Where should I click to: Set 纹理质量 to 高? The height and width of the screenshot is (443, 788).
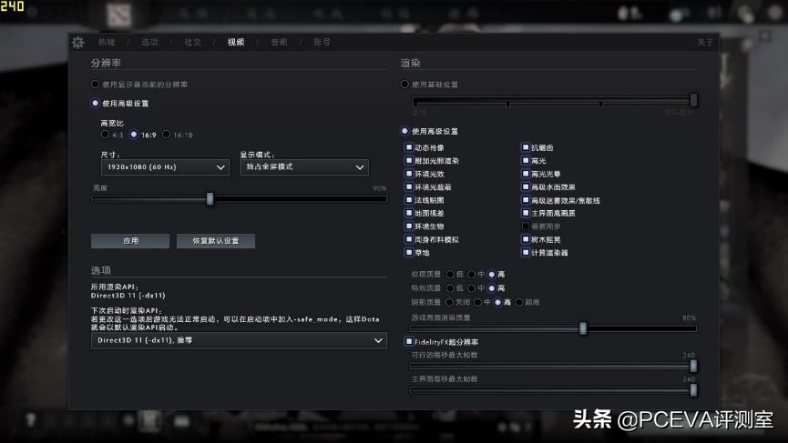(492, 275)
